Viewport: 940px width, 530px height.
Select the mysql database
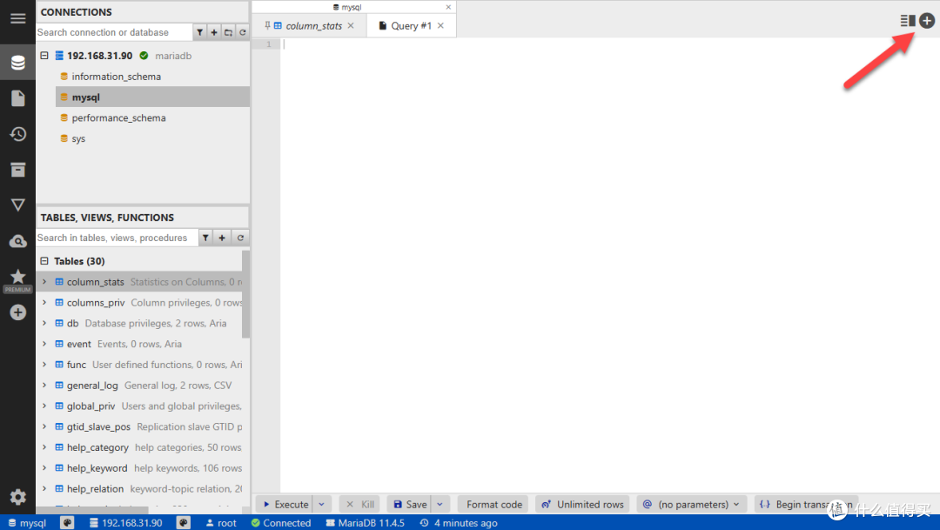152,97
